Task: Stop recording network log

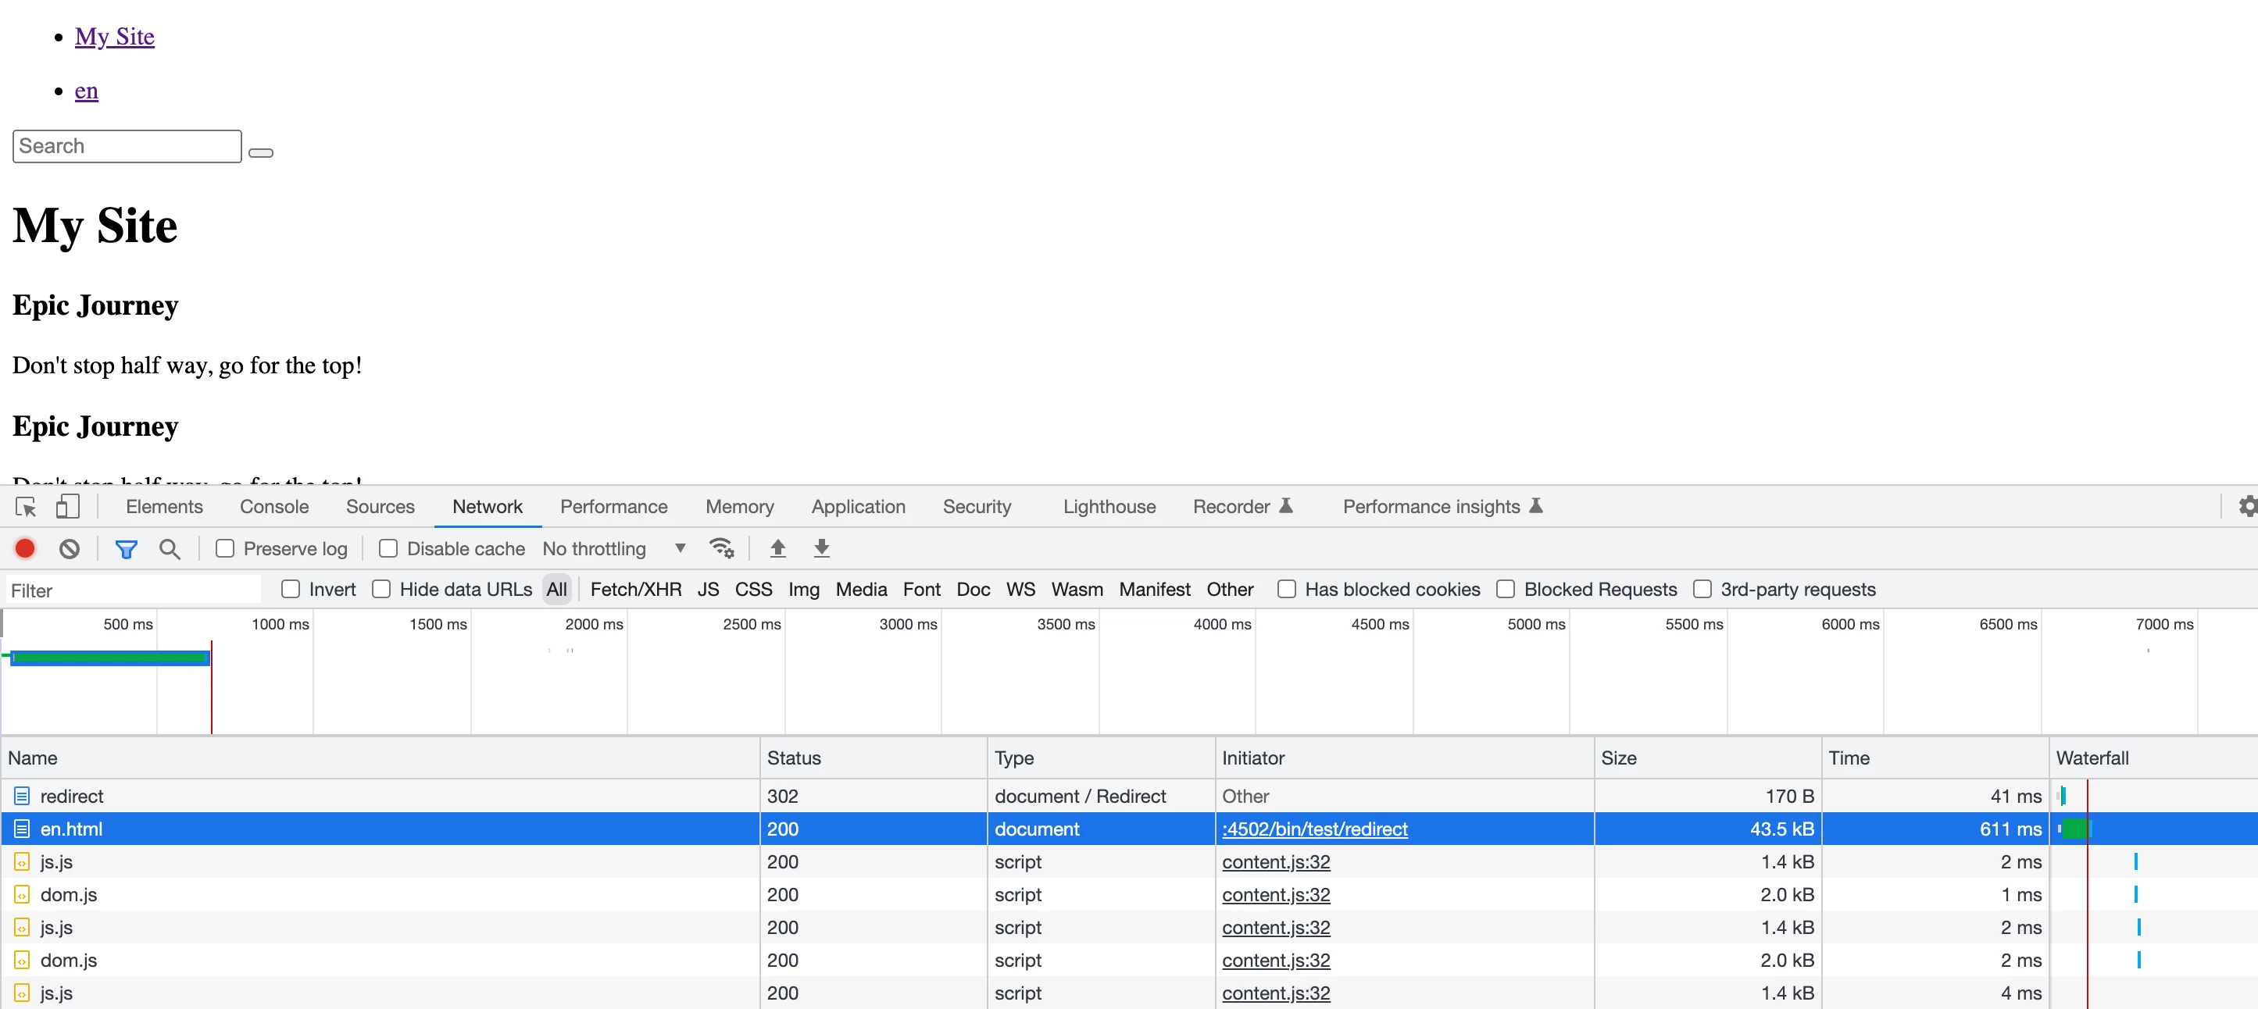Action: 24,549
